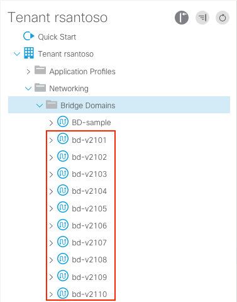The height and width of the screenshot is (302, 237).
Task: Click the BD-sample bridge domain icon
Action: pos(63,121)
